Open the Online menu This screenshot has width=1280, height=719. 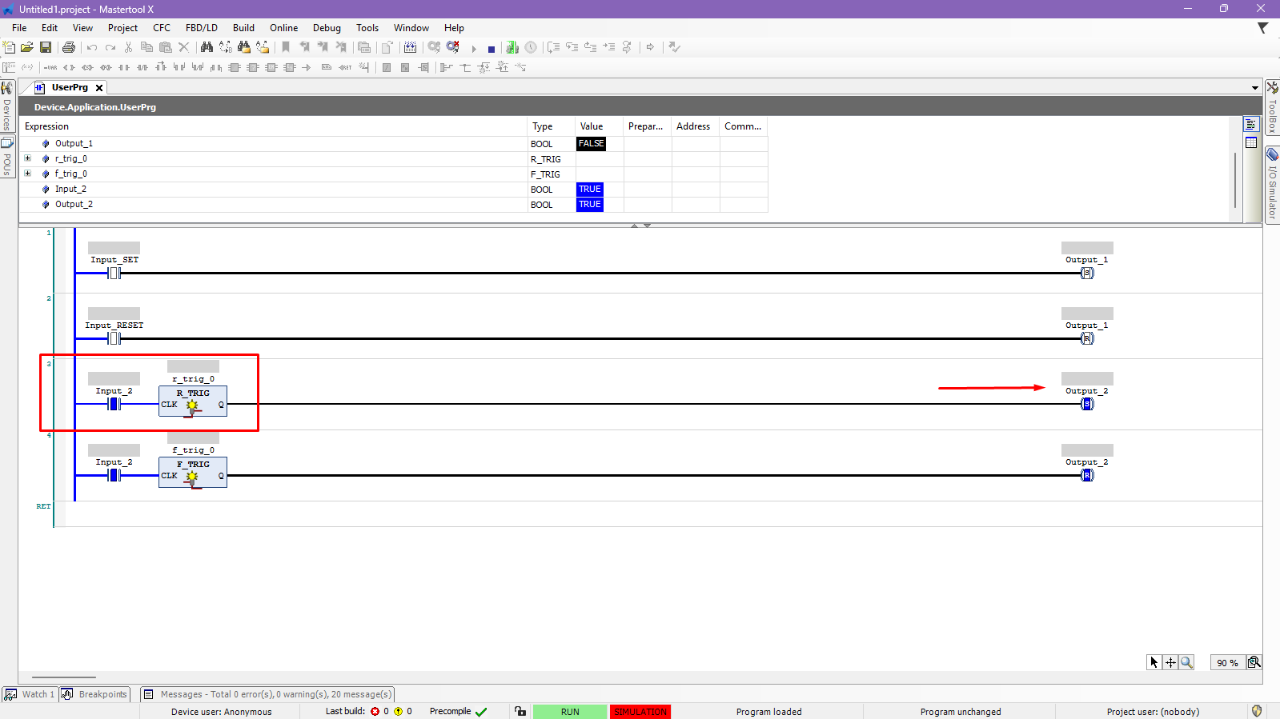283,28
